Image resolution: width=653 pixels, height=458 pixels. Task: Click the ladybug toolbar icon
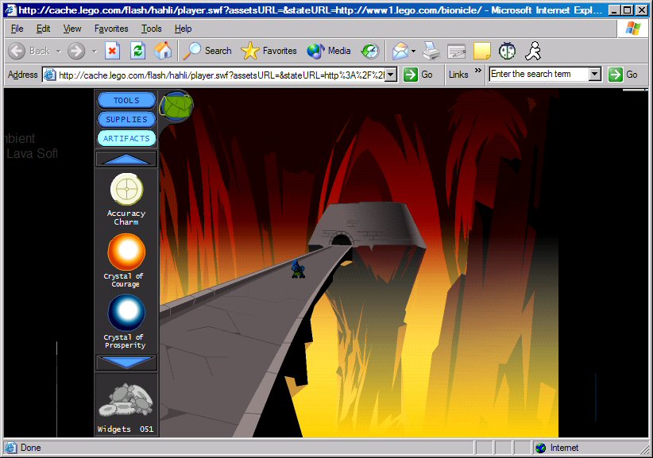coord(508,51)
